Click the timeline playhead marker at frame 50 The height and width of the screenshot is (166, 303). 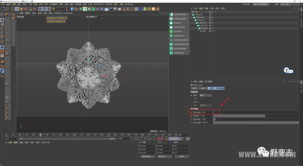tap(40, 135)
